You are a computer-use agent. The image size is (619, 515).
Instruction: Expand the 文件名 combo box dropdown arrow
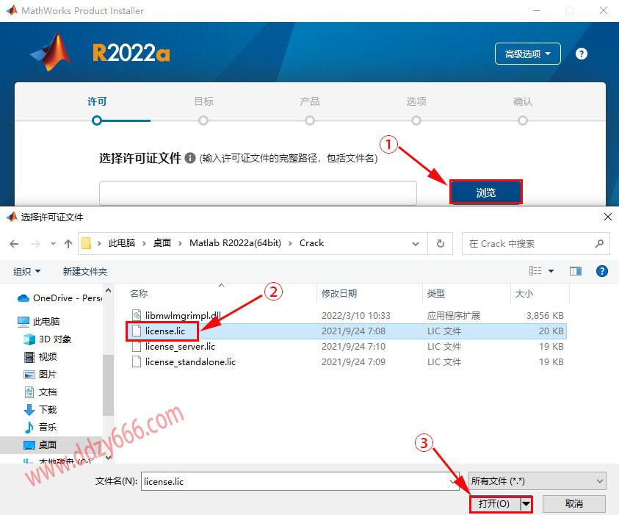(452, 481)
